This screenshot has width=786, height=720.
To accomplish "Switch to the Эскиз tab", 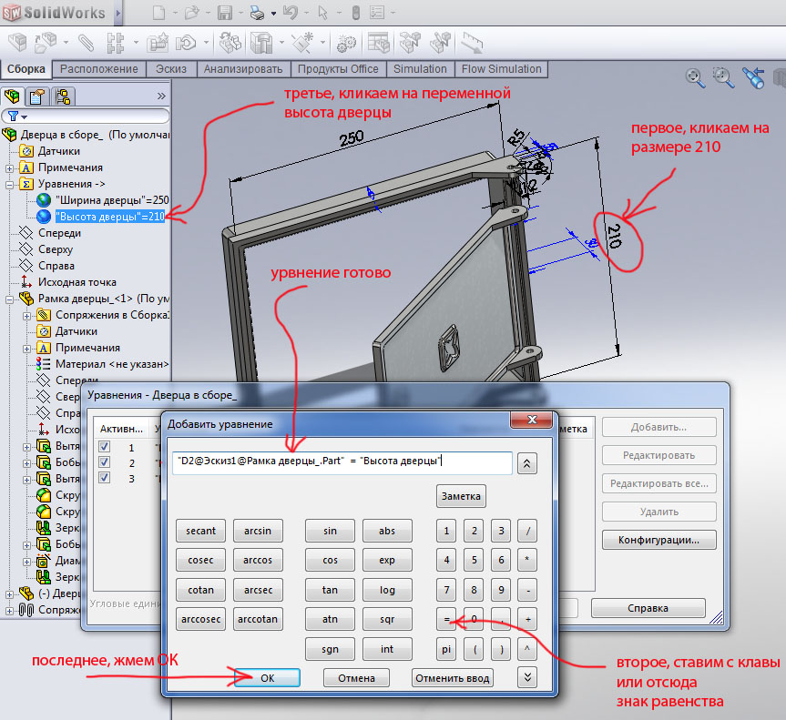I will point(170,69).
